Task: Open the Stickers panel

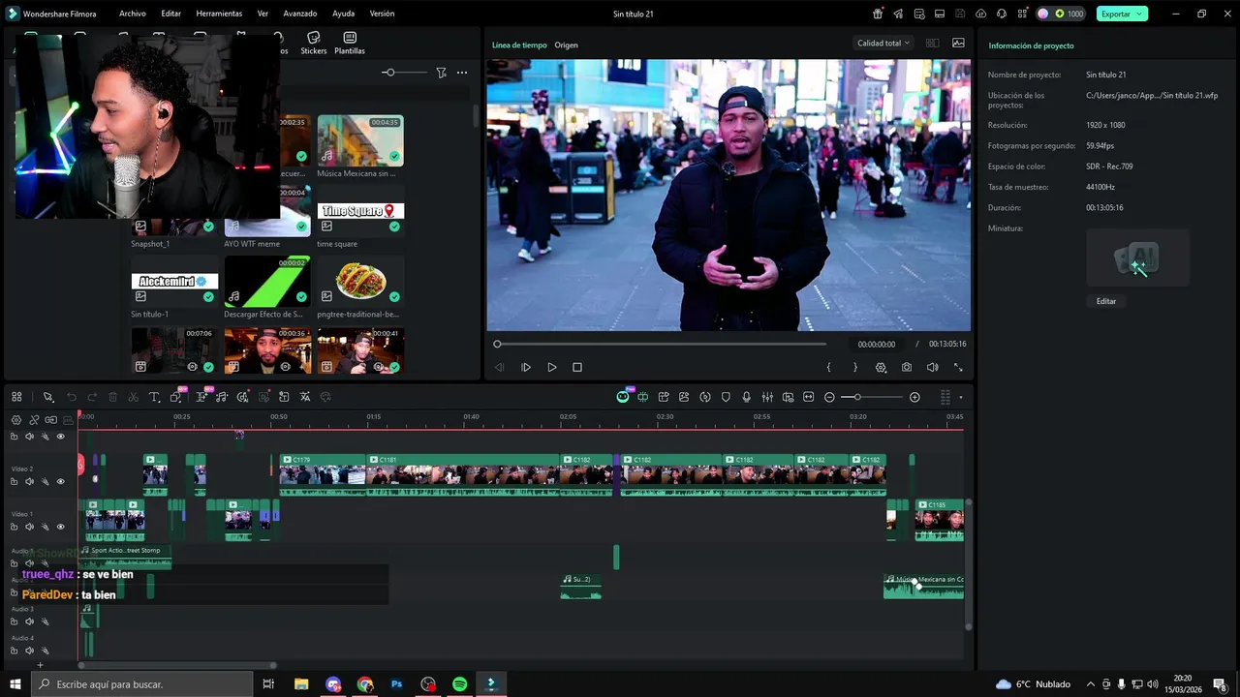Action: coord(313,43)
